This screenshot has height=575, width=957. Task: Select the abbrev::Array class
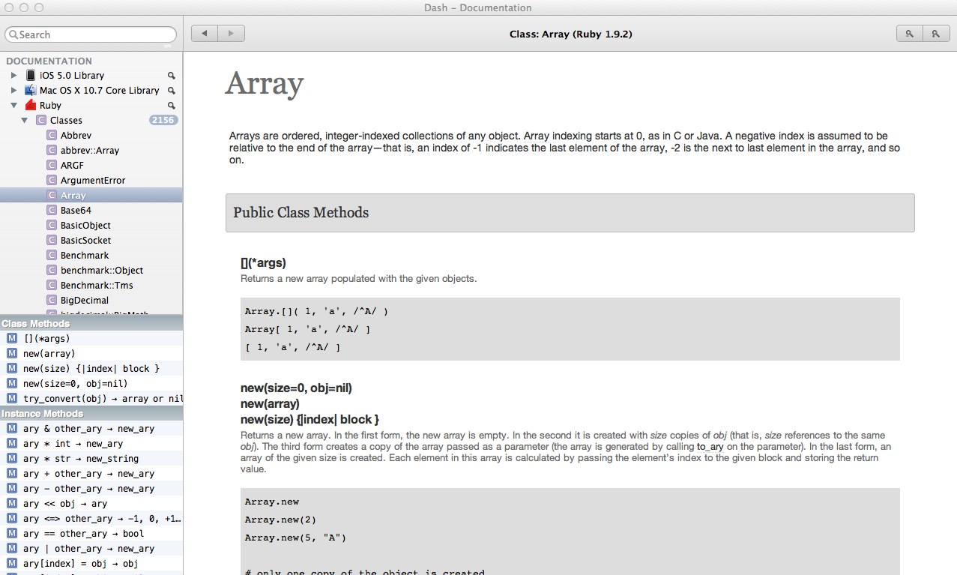coord(91,151)
